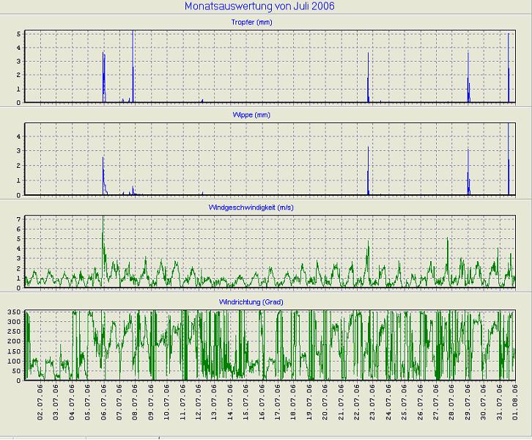Screen dimensions: 532x440
Task: Click the first status bar panel at bottom-left
Action: [43, 437]
